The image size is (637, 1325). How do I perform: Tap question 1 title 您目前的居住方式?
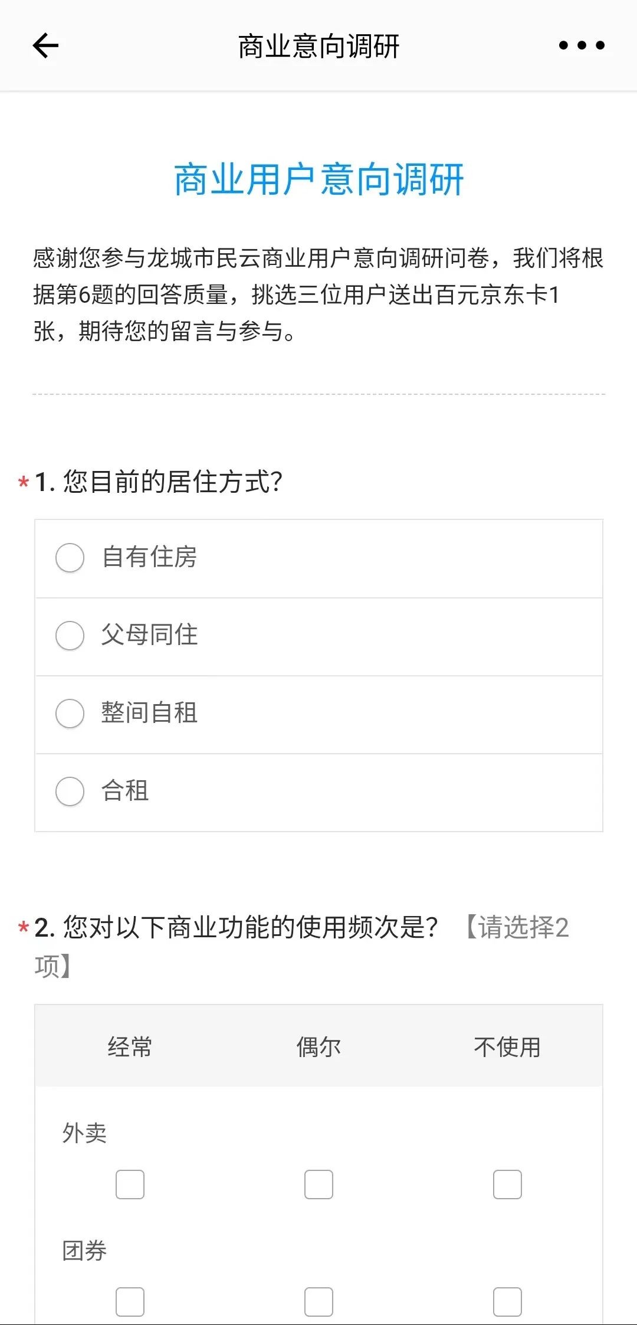click(159, 482)
